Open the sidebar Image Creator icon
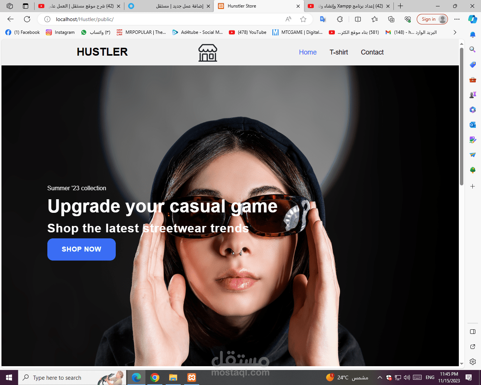Viewport: 481px width, 385px height. click(x=473, y=140)
